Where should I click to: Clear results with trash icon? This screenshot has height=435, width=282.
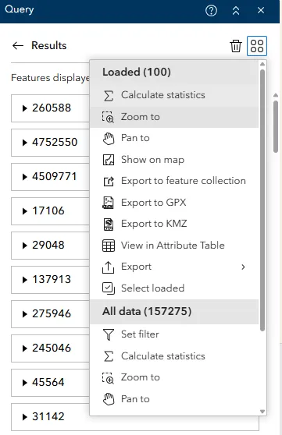click(x=236, y=46)
